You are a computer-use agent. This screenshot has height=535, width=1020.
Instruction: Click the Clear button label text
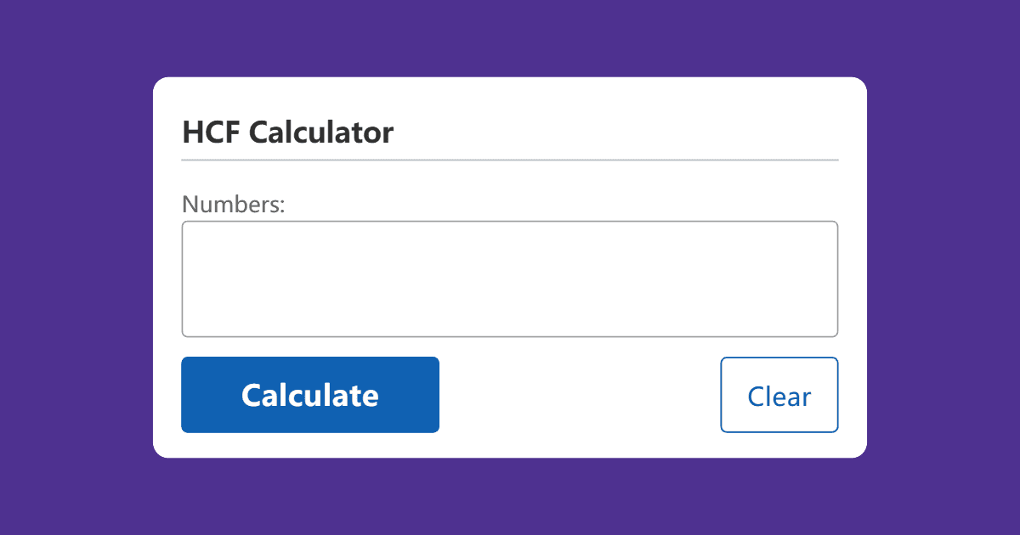(x=779, y=394)
